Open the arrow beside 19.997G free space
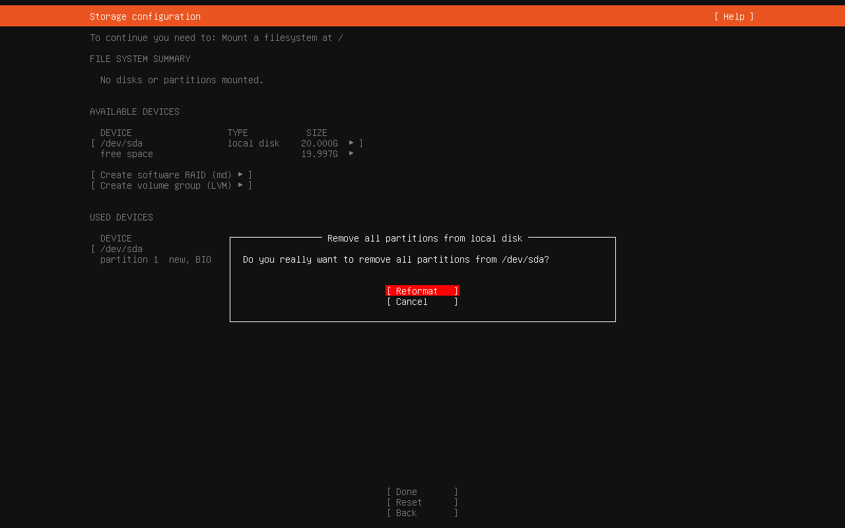This screenshot has height=528, width=845. 351,153
